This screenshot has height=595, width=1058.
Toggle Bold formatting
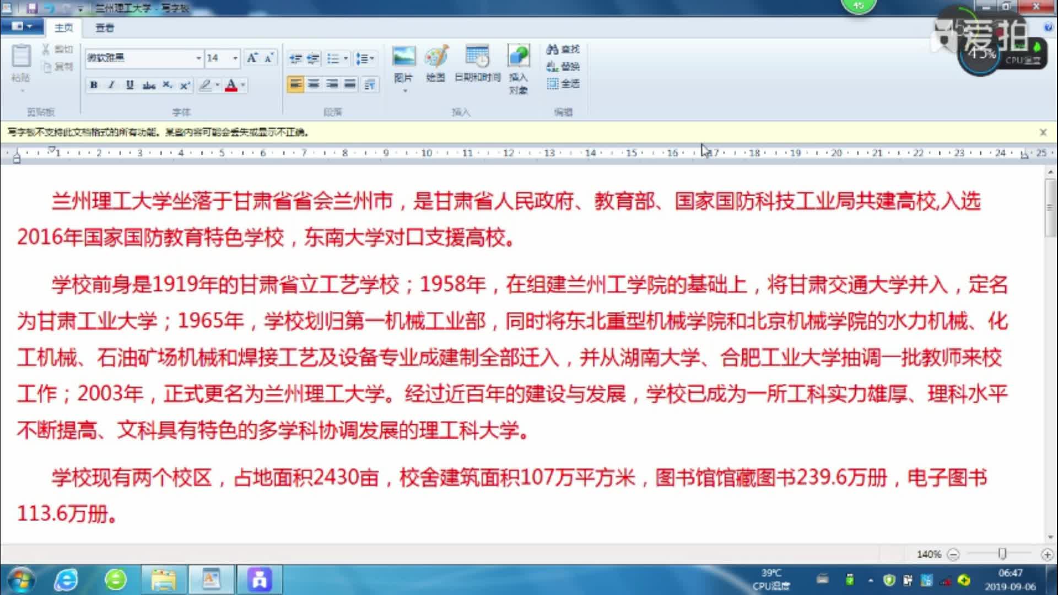pyautogui.click(x=94, y=85)
